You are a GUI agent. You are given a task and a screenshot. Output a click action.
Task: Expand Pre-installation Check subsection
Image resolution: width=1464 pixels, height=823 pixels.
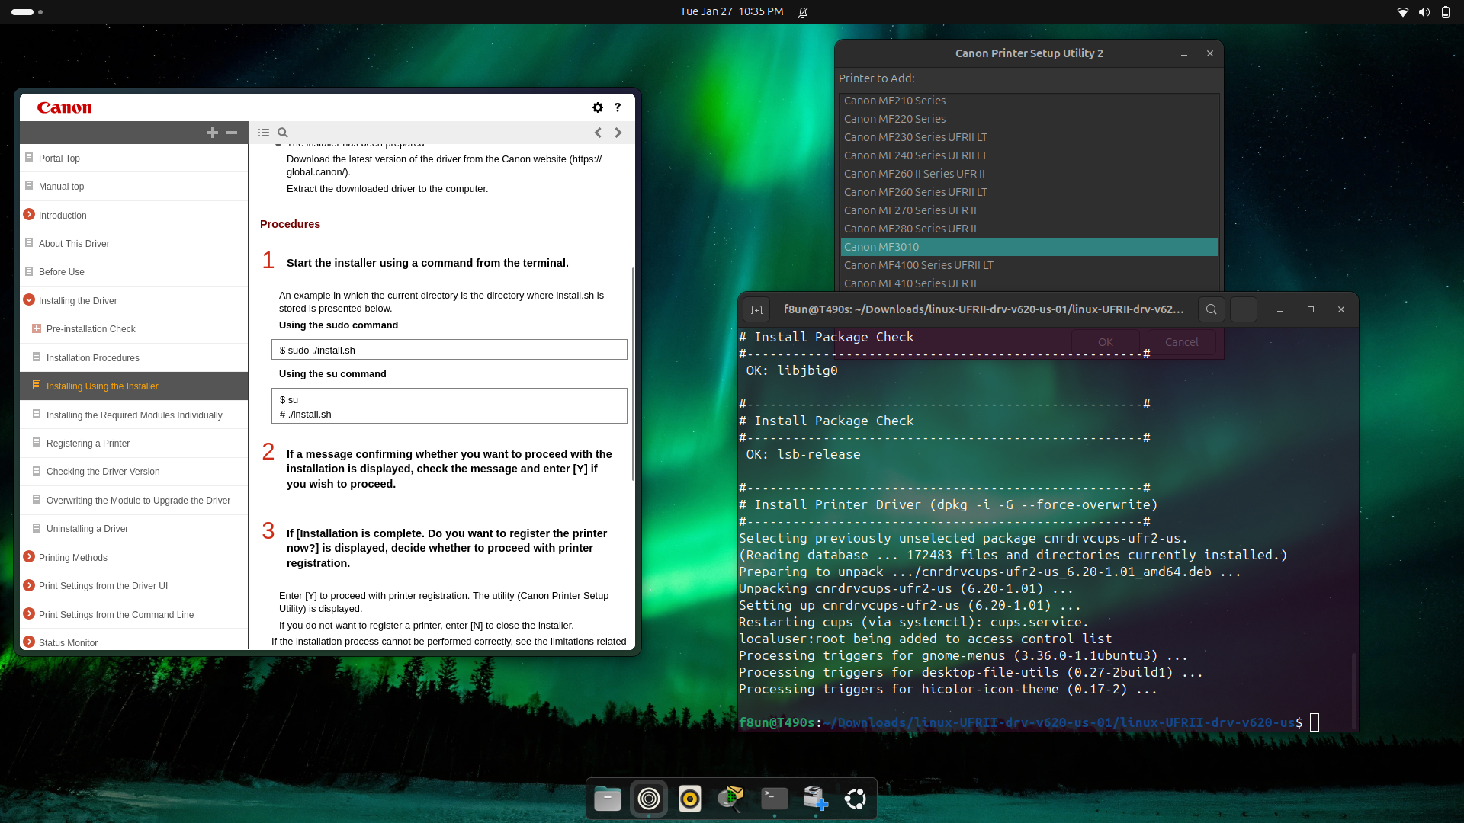[36, 329]
